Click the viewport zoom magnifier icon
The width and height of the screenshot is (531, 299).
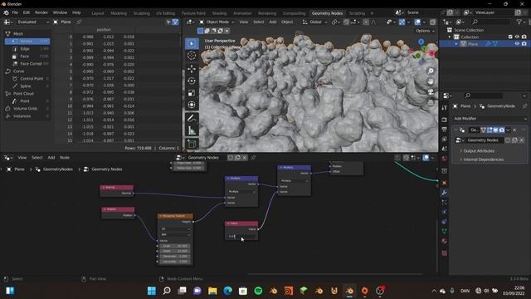click(x=431, y=71)
